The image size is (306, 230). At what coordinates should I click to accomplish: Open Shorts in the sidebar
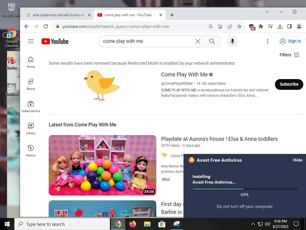tap(31, 84)
